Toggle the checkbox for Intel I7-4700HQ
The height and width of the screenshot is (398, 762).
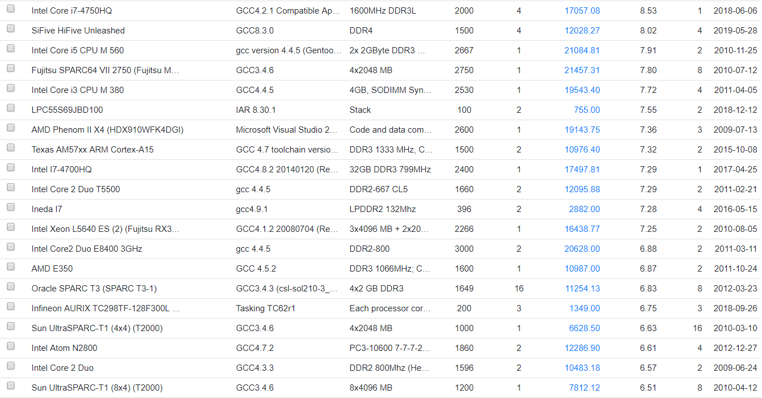(11, 168)
